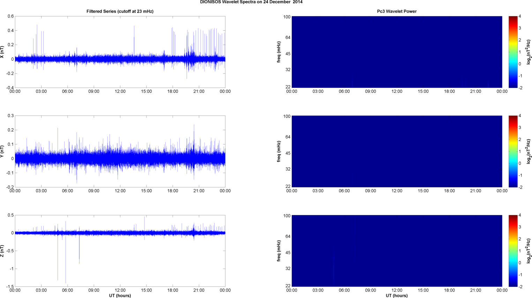
Task: Click the top wavelet plot's color scale bar
Action: (513, 52)
